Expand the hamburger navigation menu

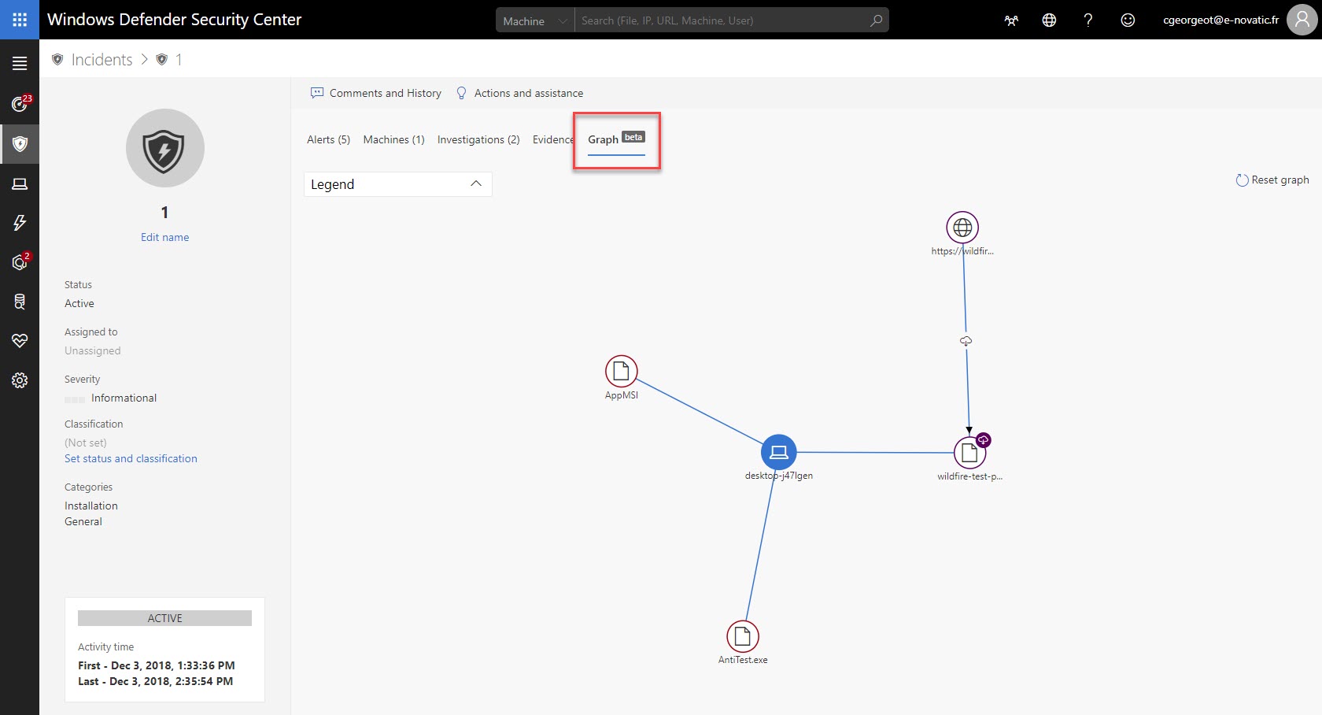20,64
